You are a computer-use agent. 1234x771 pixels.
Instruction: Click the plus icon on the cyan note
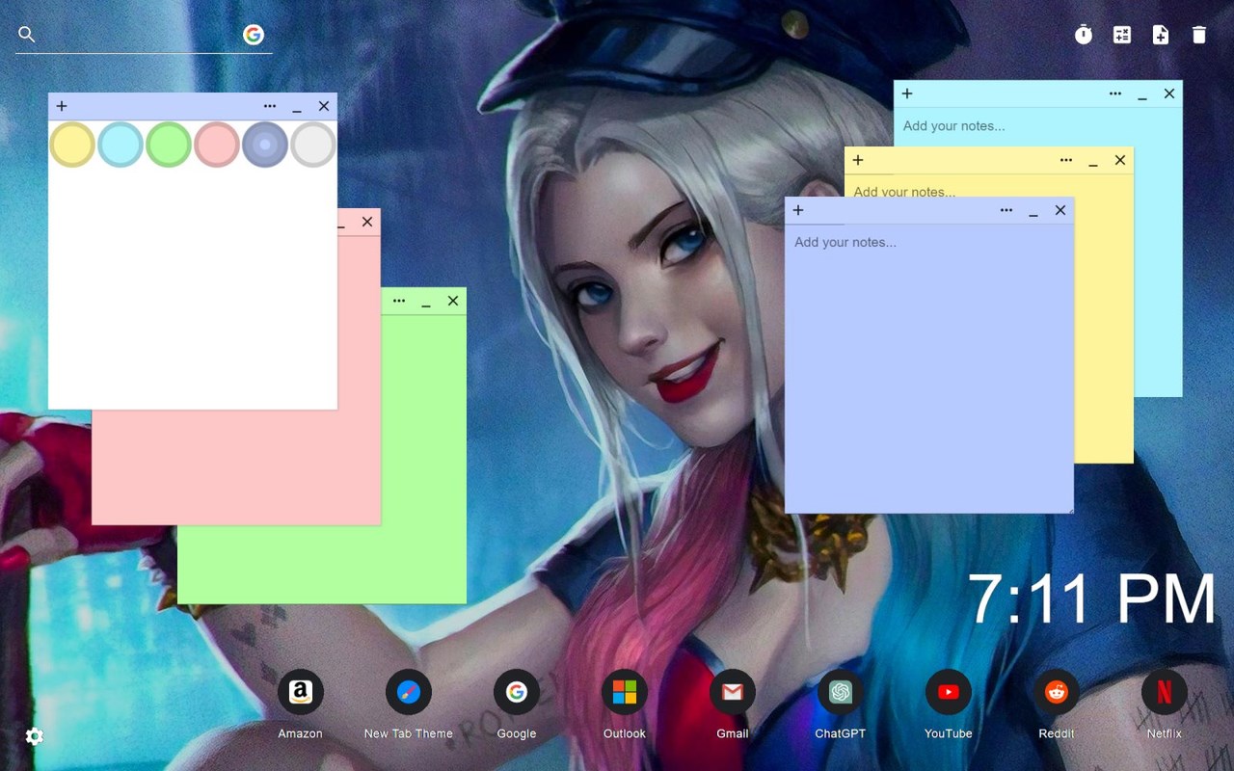click(x=907, y=93)
